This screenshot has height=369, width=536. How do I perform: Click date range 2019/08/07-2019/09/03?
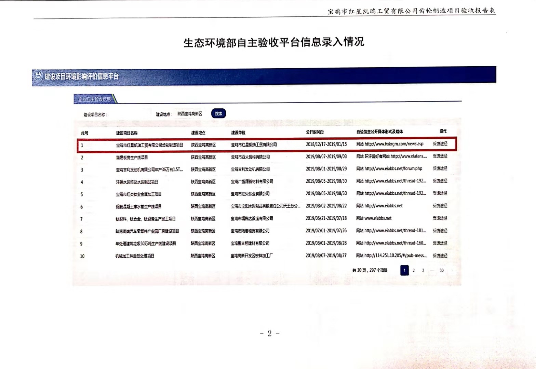(x=326, y=156)
